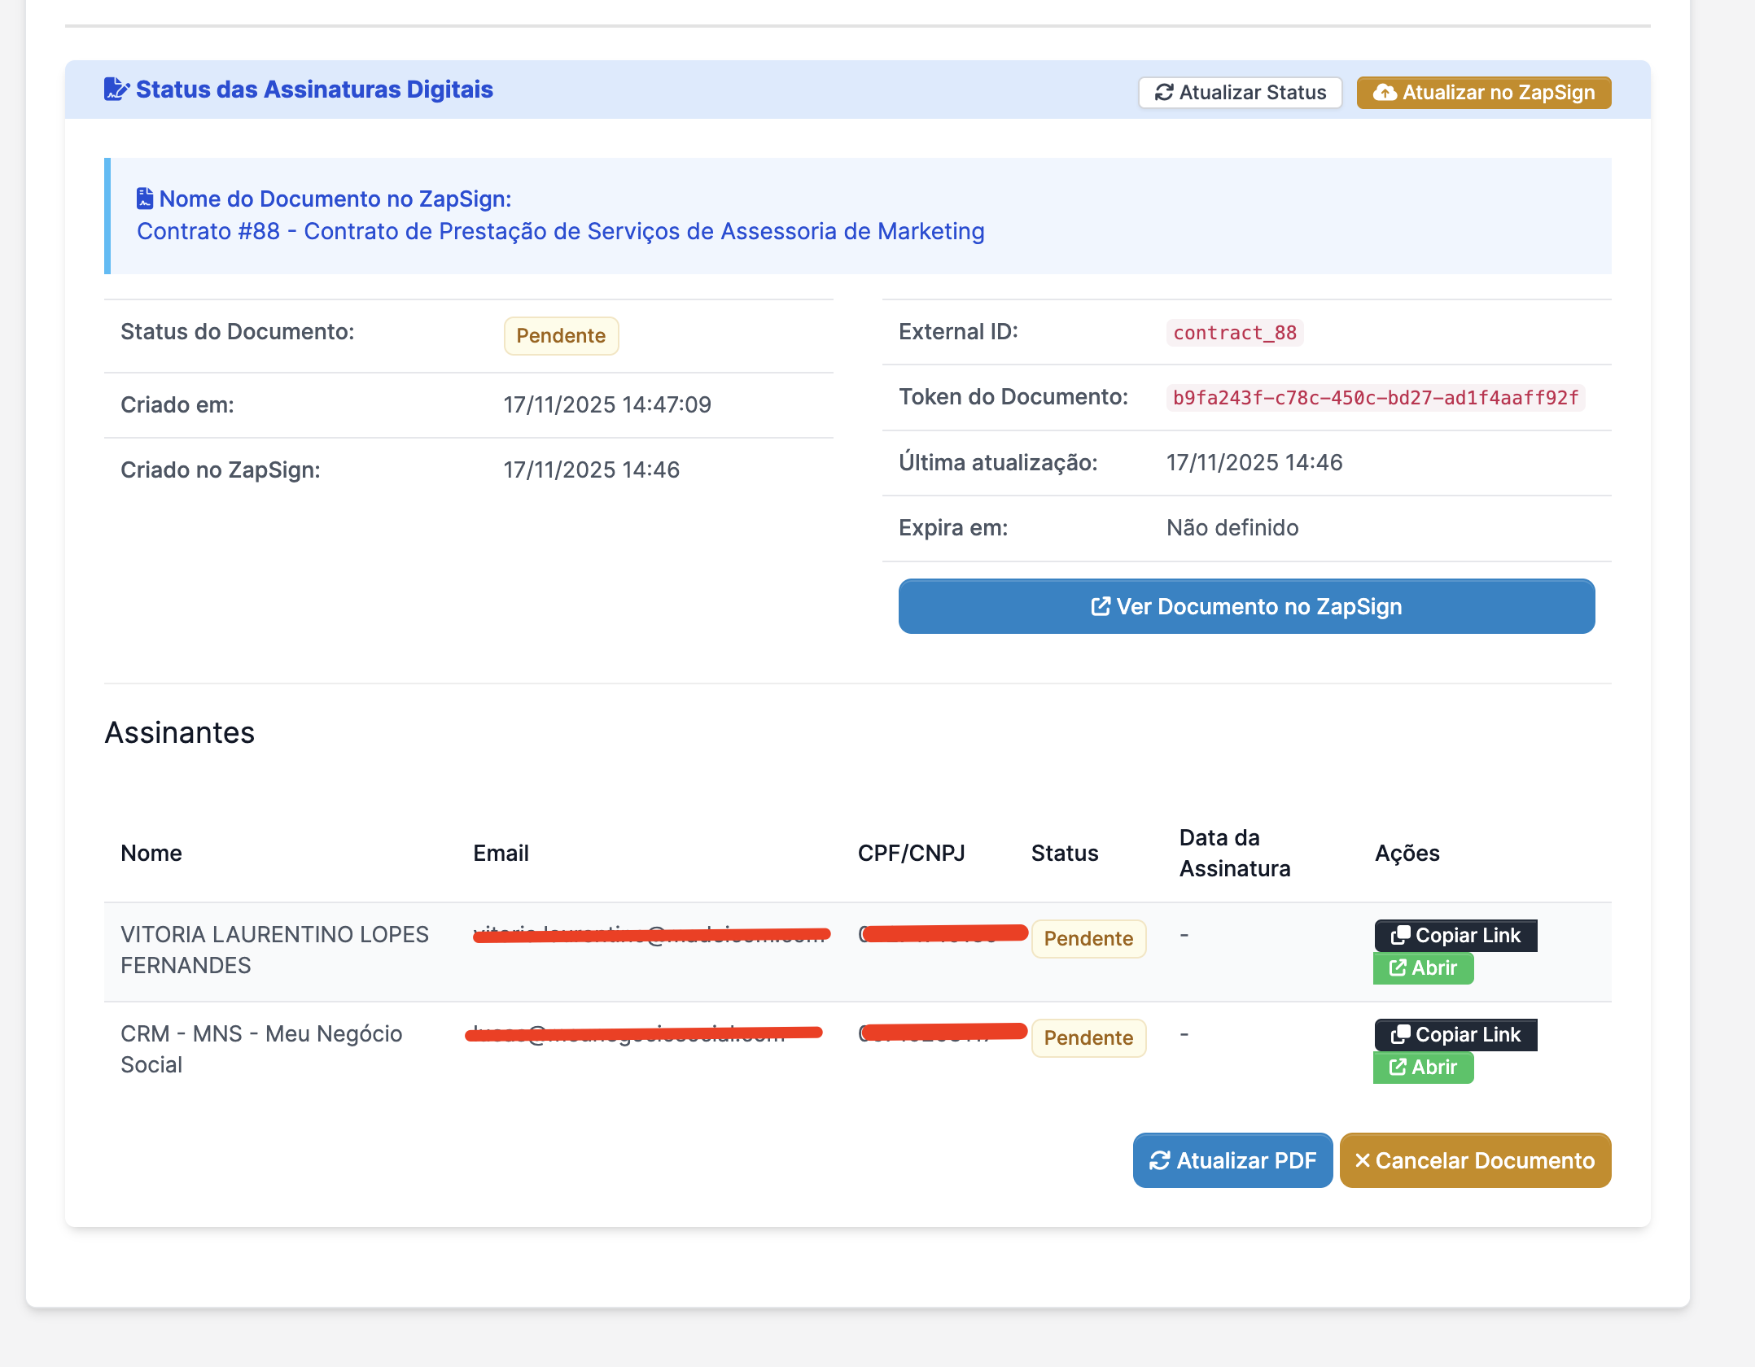Cancel the document using Cancelar Documento

point(1475,1160)
